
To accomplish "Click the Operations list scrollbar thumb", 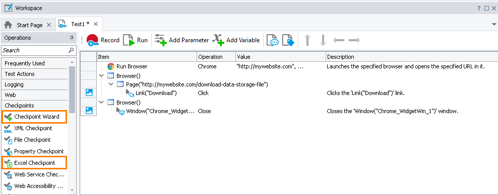I will pyautogui.click(x=72, y=90).
